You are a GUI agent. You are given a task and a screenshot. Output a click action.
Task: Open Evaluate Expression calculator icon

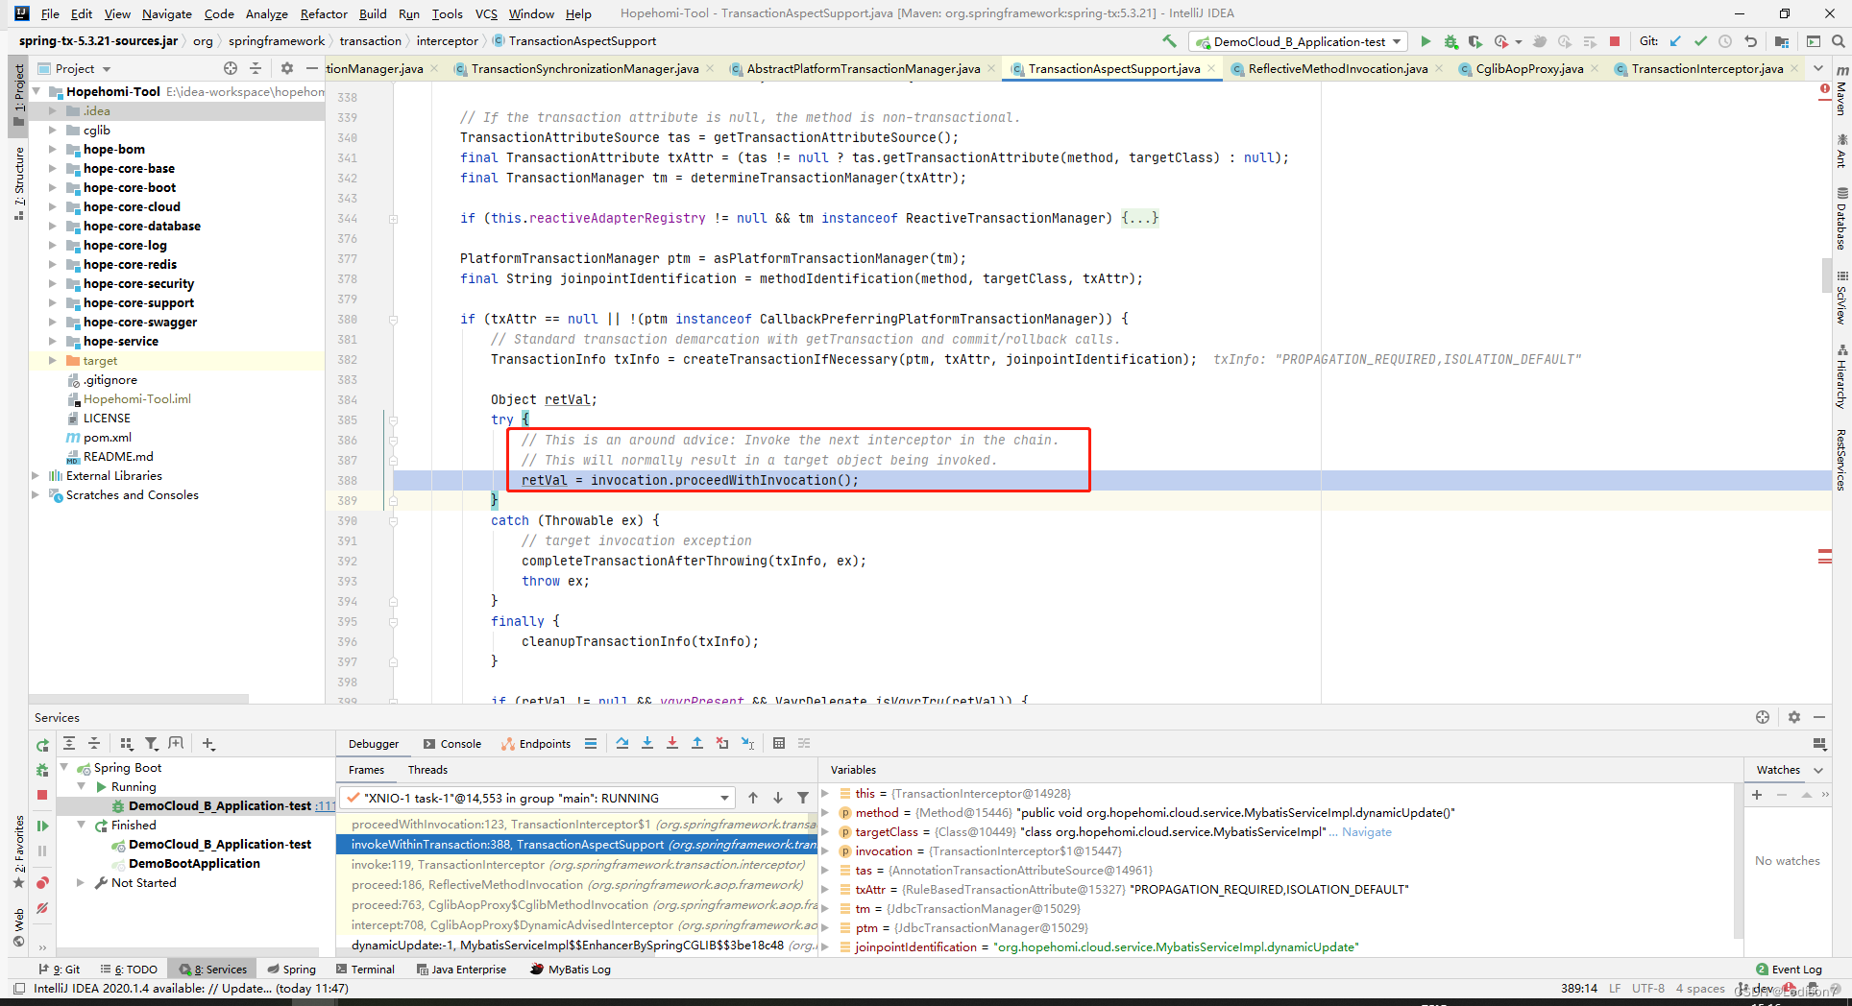[x=779, y=743]
